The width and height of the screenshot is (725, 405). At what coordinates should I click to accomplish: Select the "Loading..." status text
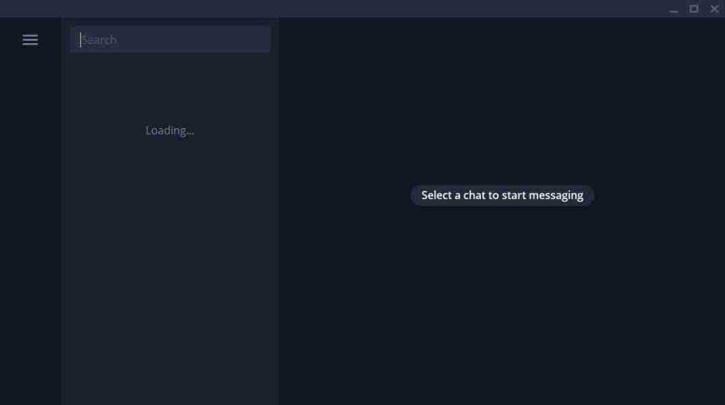tap(170, 130)
